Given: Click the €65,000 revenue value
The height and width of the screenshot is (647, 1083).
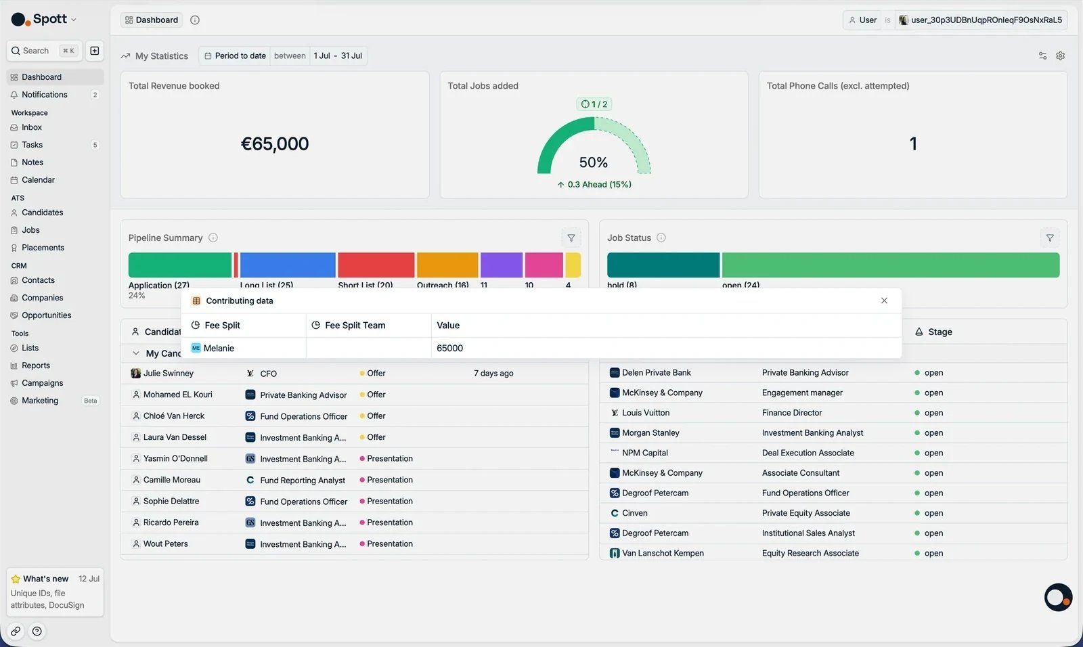Looking at the screenshot, I should [275, 144].
